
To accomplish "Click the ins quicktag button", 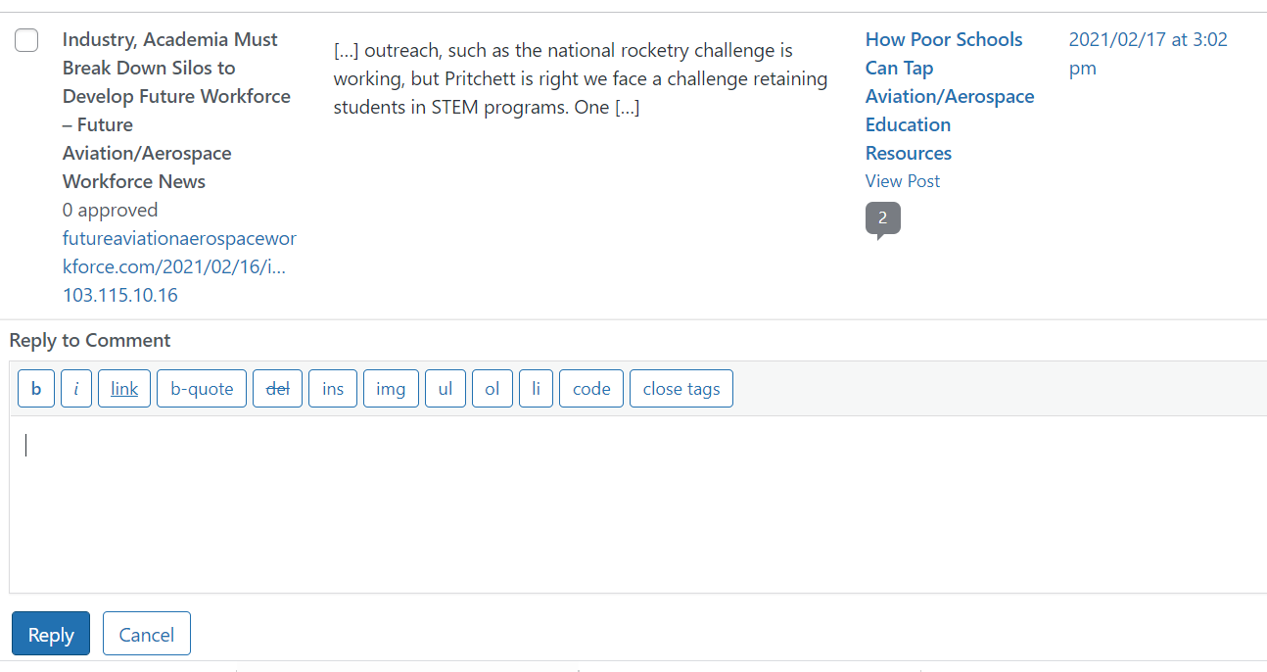I will (x=333, y=389).
